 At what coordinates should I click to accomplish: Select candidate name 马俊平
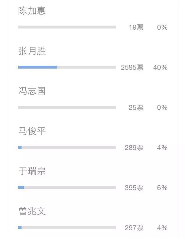(32, 131)
